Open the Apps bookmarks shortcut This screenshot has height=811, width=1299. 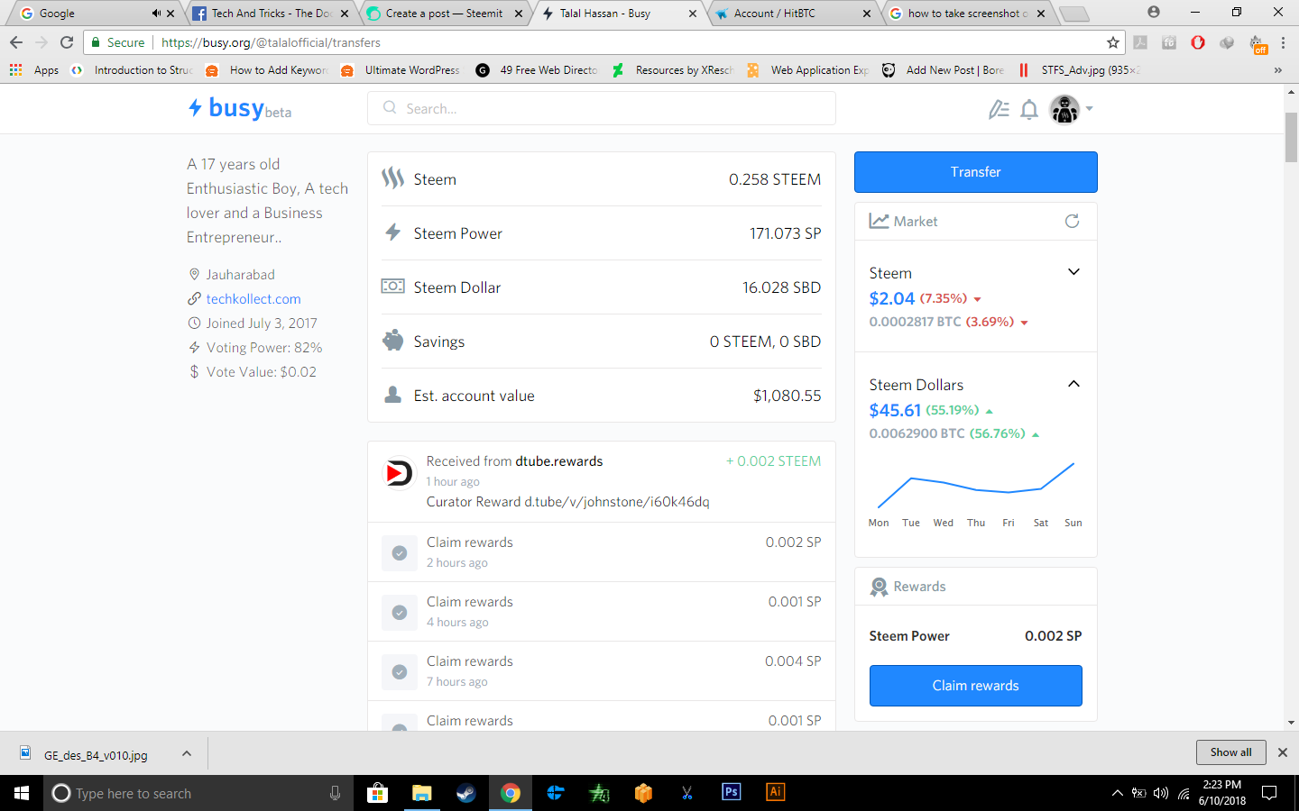pyautogui.click(x=34, y=70)
